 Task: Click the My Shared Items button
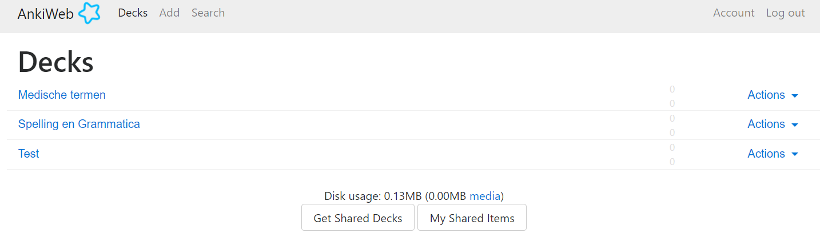pos(472,218)
